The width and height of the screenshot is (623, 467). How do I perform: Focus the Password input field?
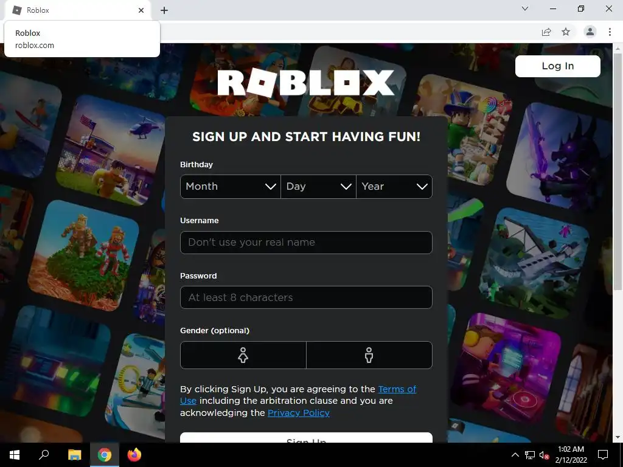306,297
